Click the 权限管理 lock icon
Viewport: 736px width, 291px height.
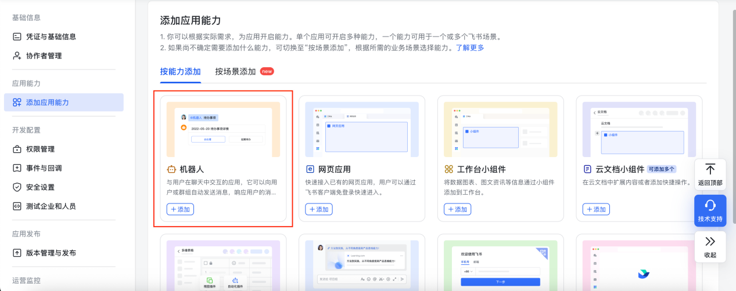tap(17, 149)
